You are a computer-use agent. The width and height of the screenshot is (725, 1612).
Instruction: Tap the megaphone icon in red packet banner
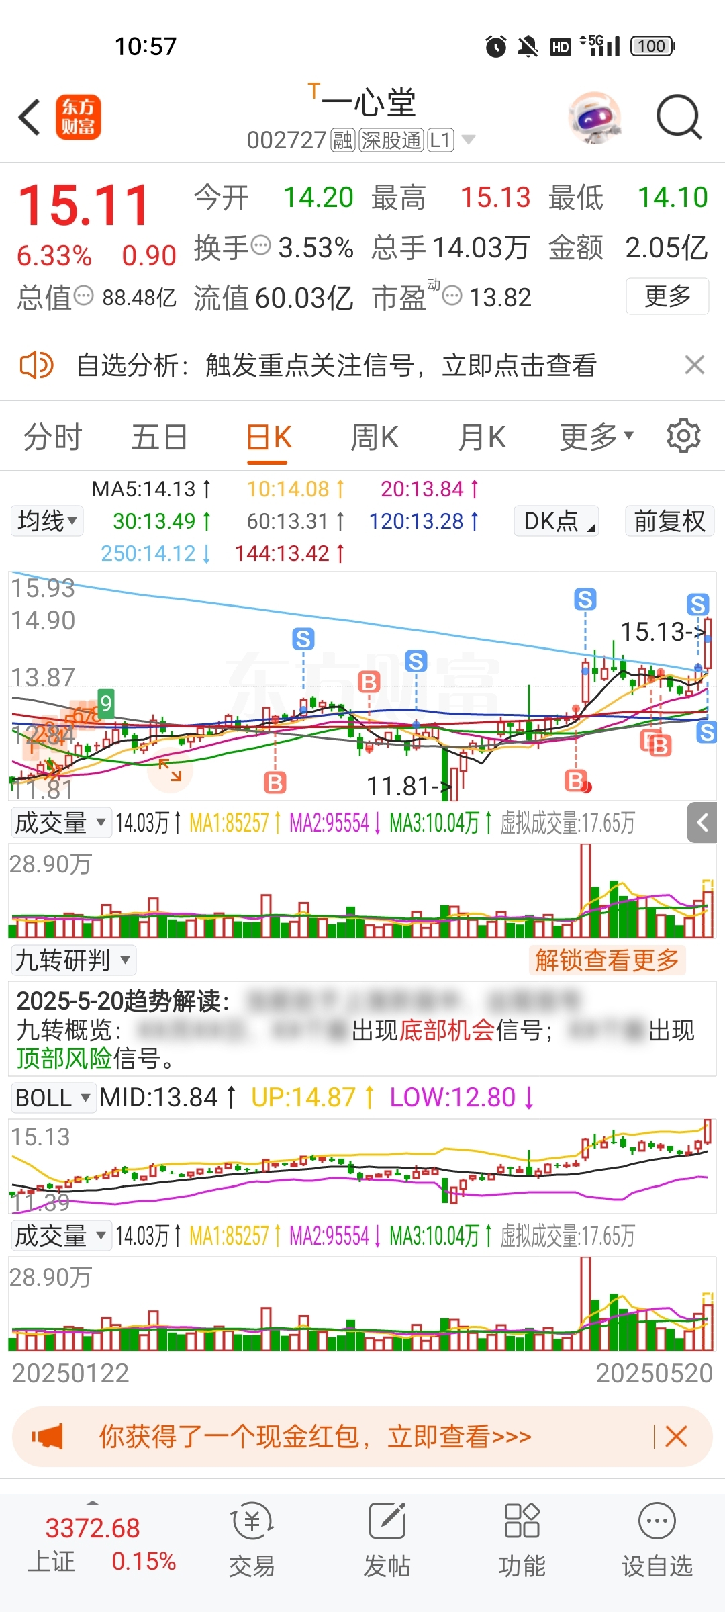(x=48, y=1437)
